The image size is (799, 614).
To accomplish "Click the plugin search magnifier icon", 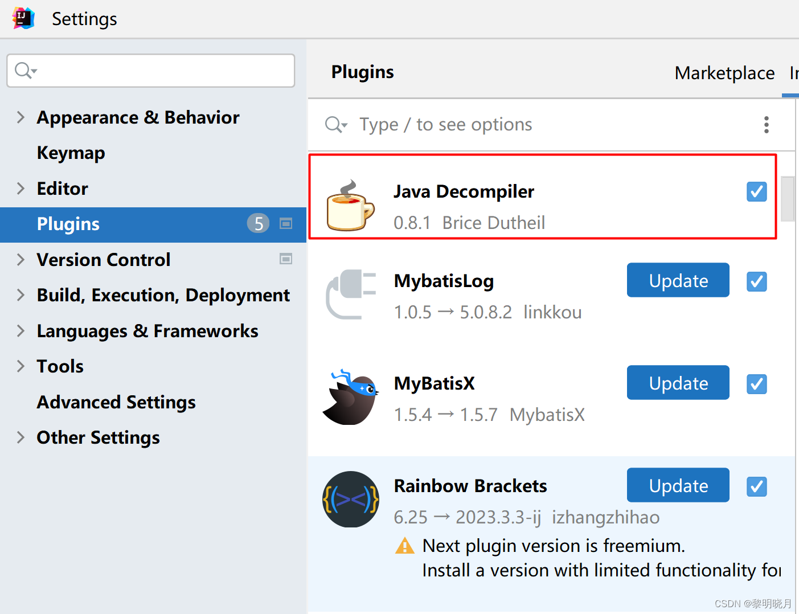I will coord(335,124).
